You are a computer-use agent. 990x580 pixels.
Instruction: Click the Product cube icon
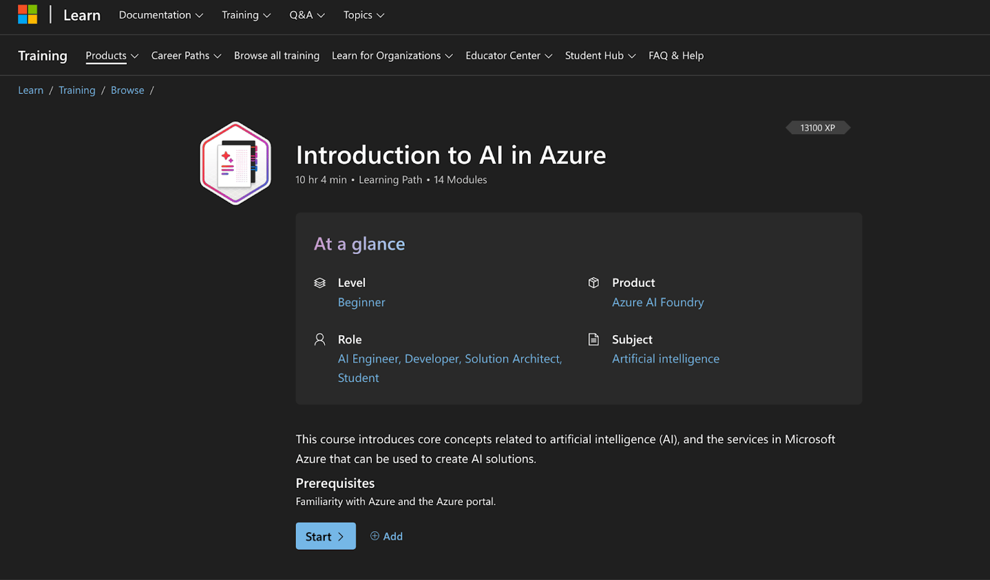594,283
